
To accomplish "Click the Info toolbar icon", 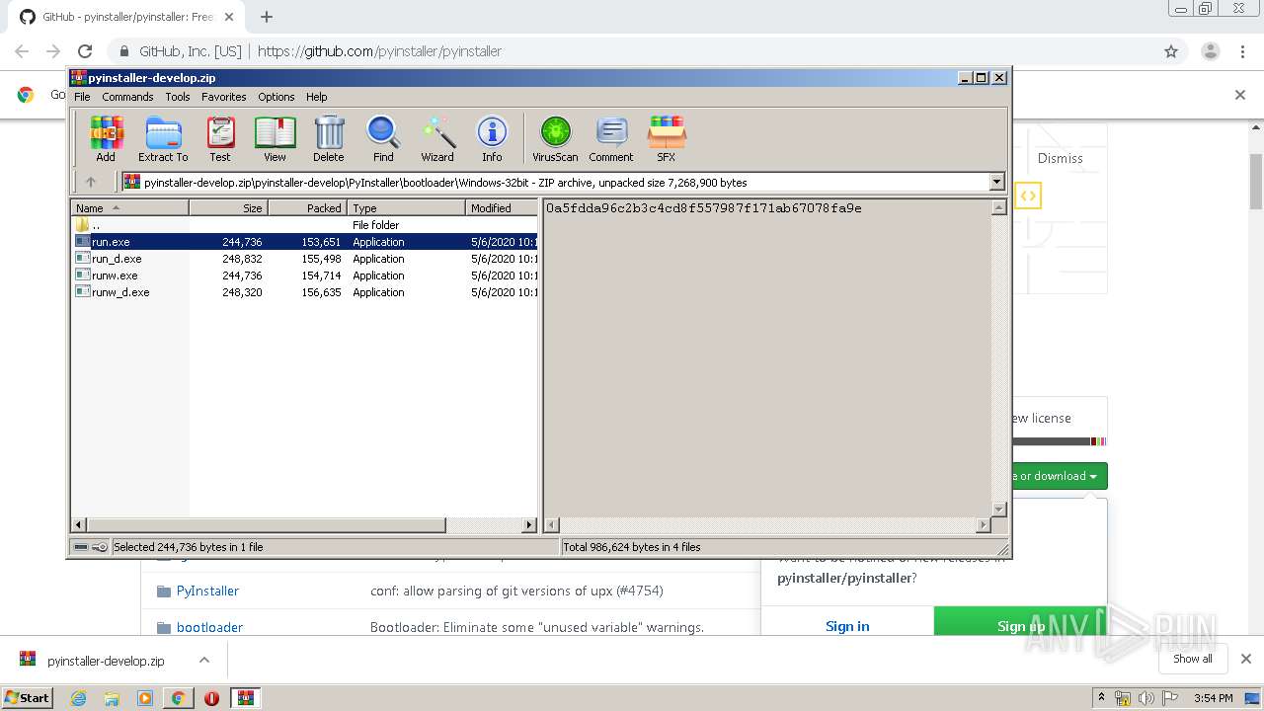I will [x=492, y=138].
